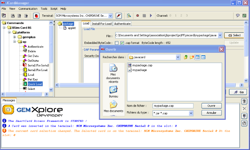Screen dimensions: 250x150
Task: Select the Quick Load command
Action: [35, 84]
